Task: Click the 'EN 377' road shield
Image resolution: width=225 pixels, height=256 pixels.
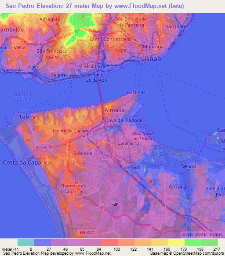Action: pyautogui.click(x=87, y=233)
